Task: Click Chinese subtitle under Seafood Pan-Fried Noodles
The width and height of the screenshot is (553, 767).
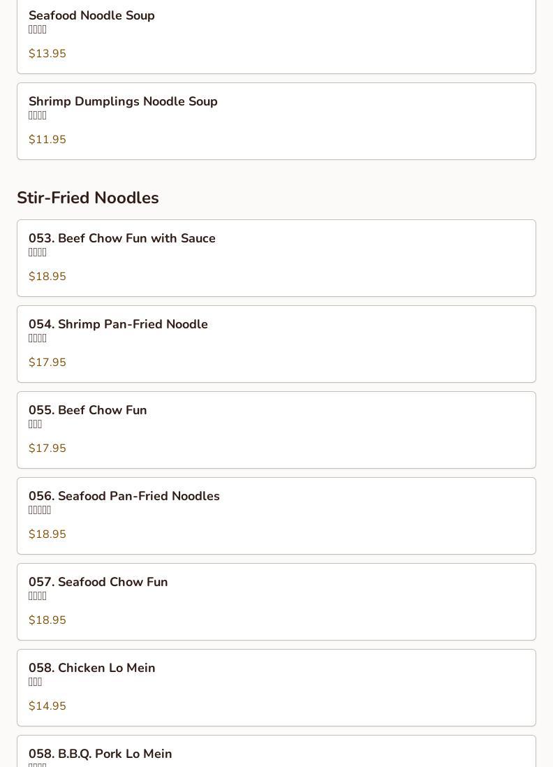Action: (40, 511)
